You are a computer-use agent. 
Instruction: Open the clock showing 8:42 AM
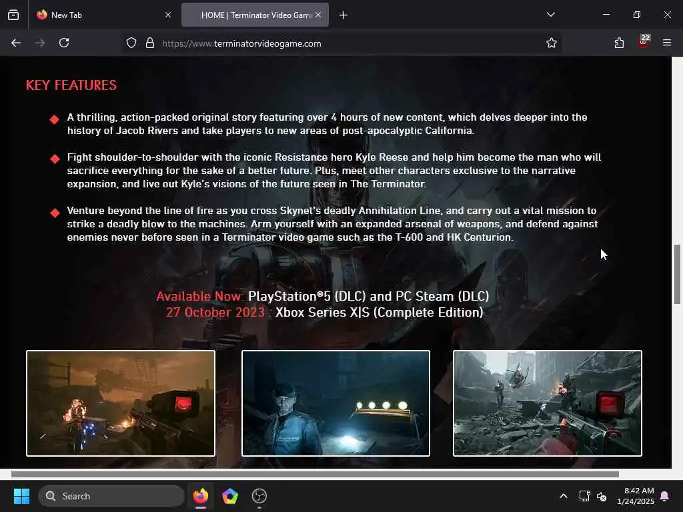pyautogui.click(x=636, y=496)
